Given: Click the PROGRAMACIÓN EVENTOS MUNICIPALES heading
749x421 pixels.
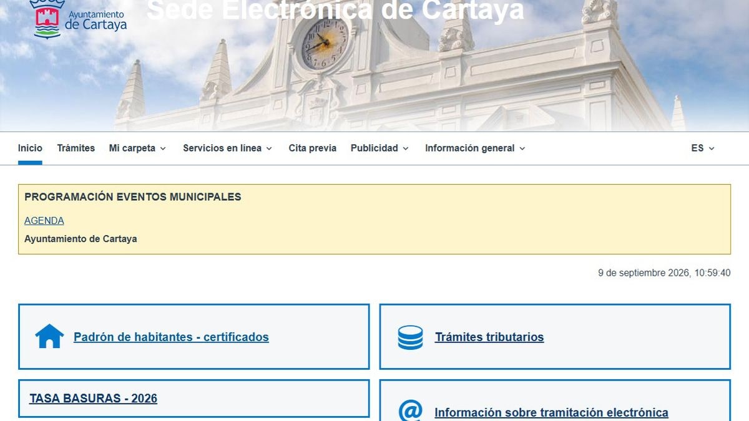Looking at the screenshot, I should tap(133, 197).
